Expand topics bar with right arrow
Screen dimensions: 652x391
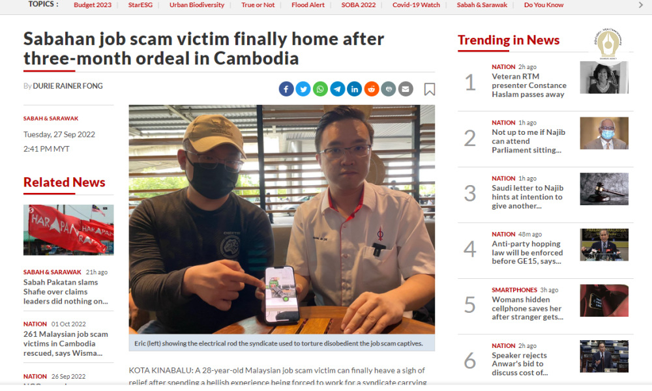tap(641, 5)
